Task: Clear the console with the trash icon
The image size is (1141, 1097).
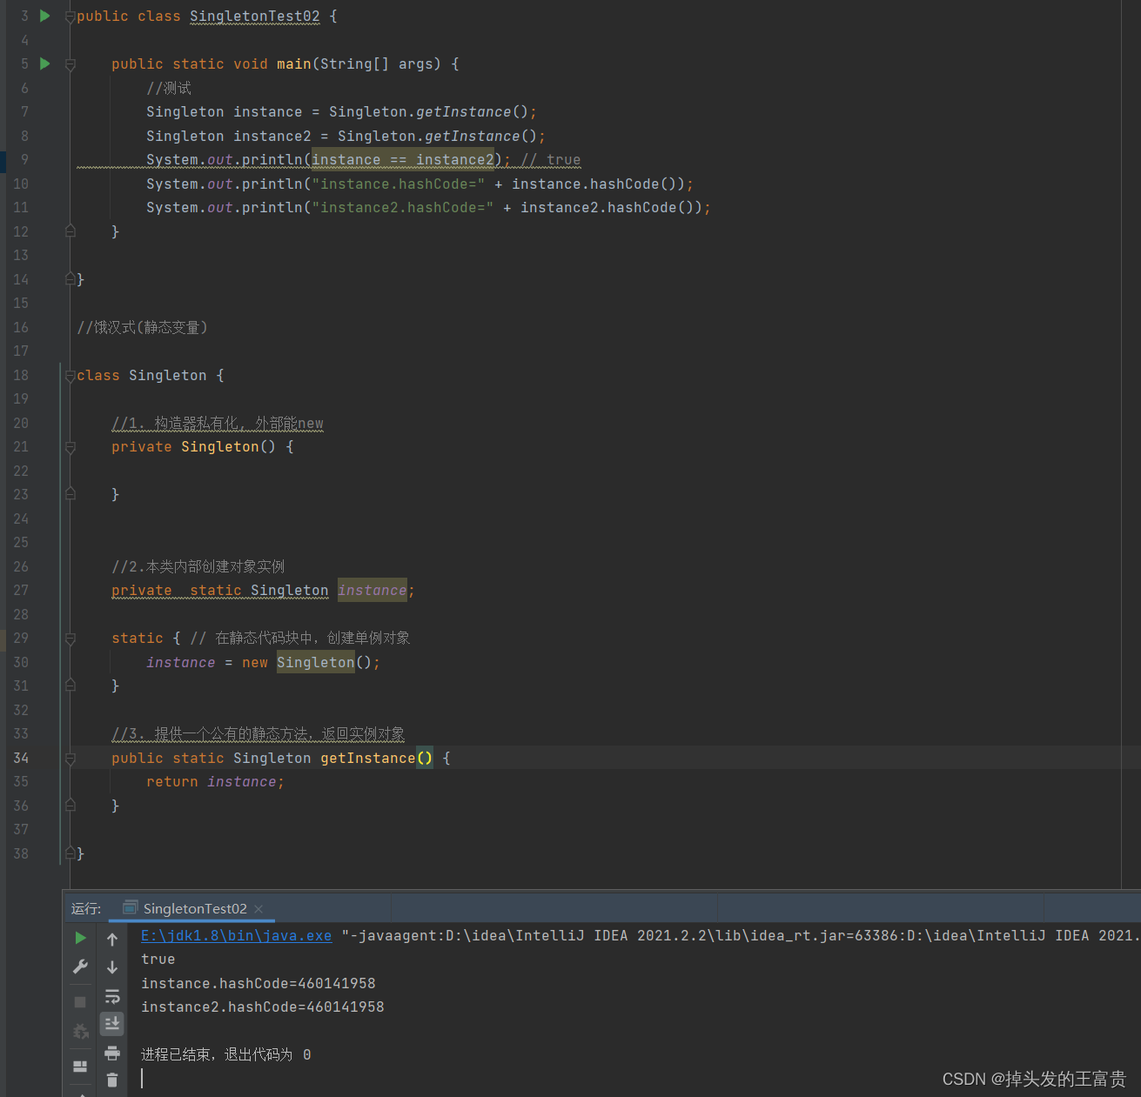Action: pyautogui.click(x=112, y=1080)
